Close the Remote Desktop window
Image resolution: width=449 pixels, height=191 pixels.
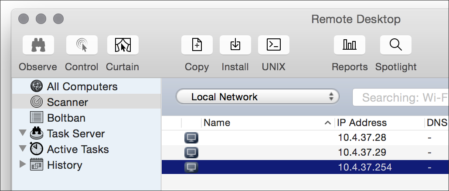24,19
